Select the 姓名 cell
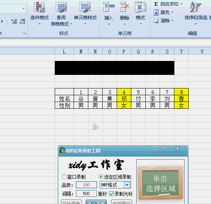211x204 pixels. pos(64,99)
